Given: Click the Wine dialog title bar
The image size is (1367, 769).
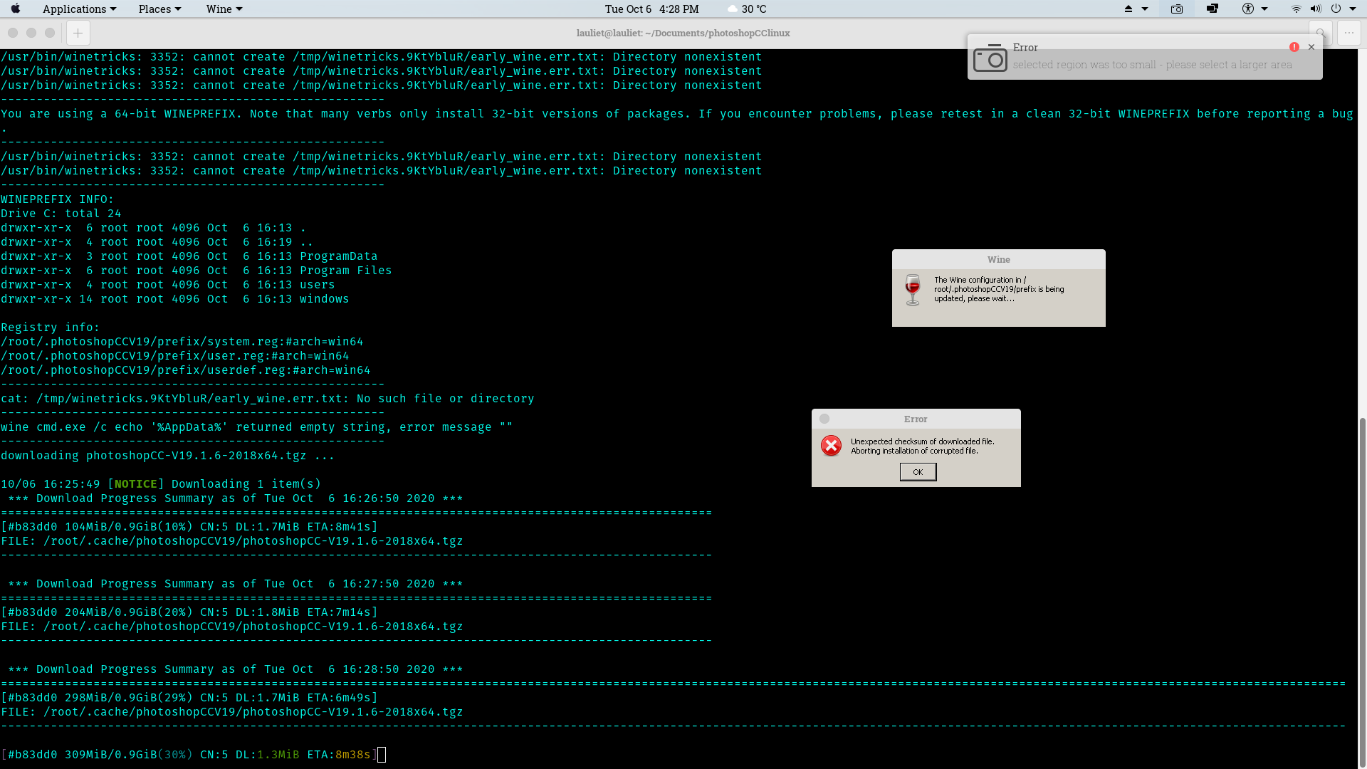Looking at the screenshot, I should point(998,259).
